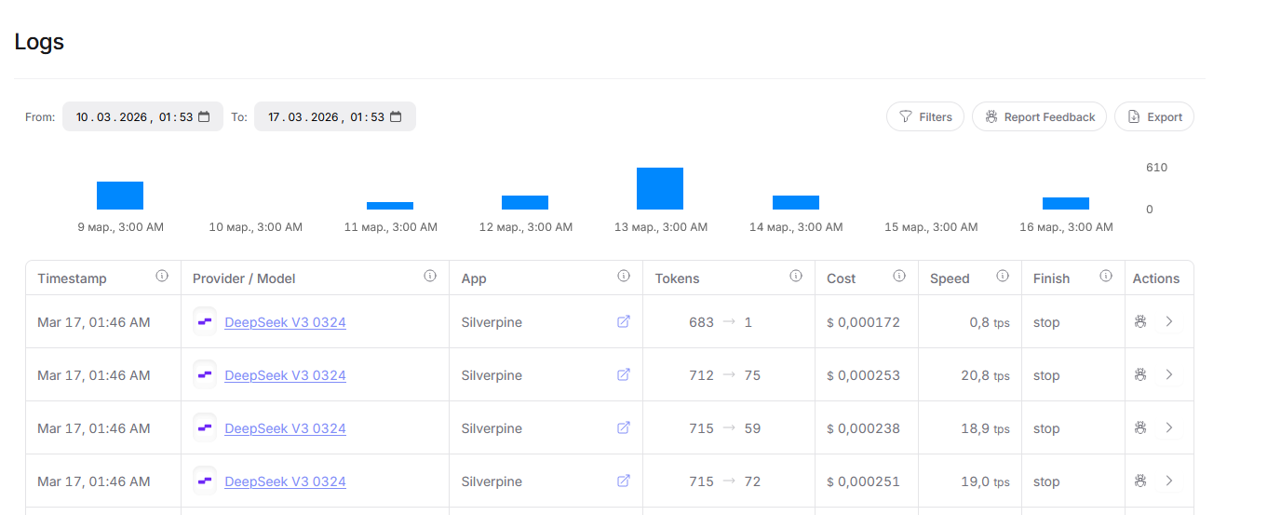Screen dimensions: 1267x515
Task: Click the From date input field
Action: coord(134,116)
